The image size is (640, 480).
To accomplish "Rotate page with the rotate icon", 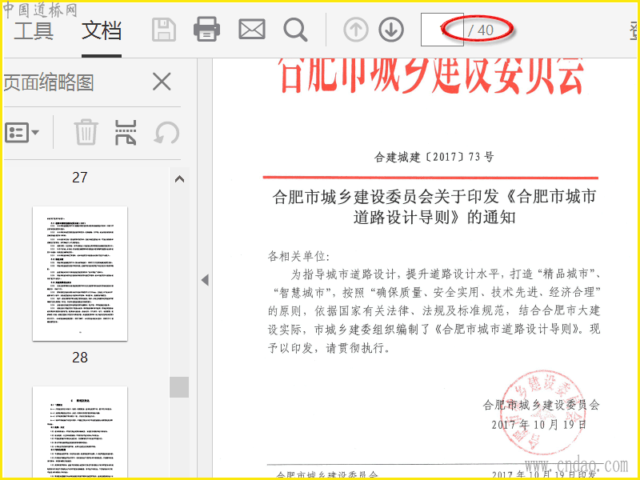I will [x=166, y=133].
